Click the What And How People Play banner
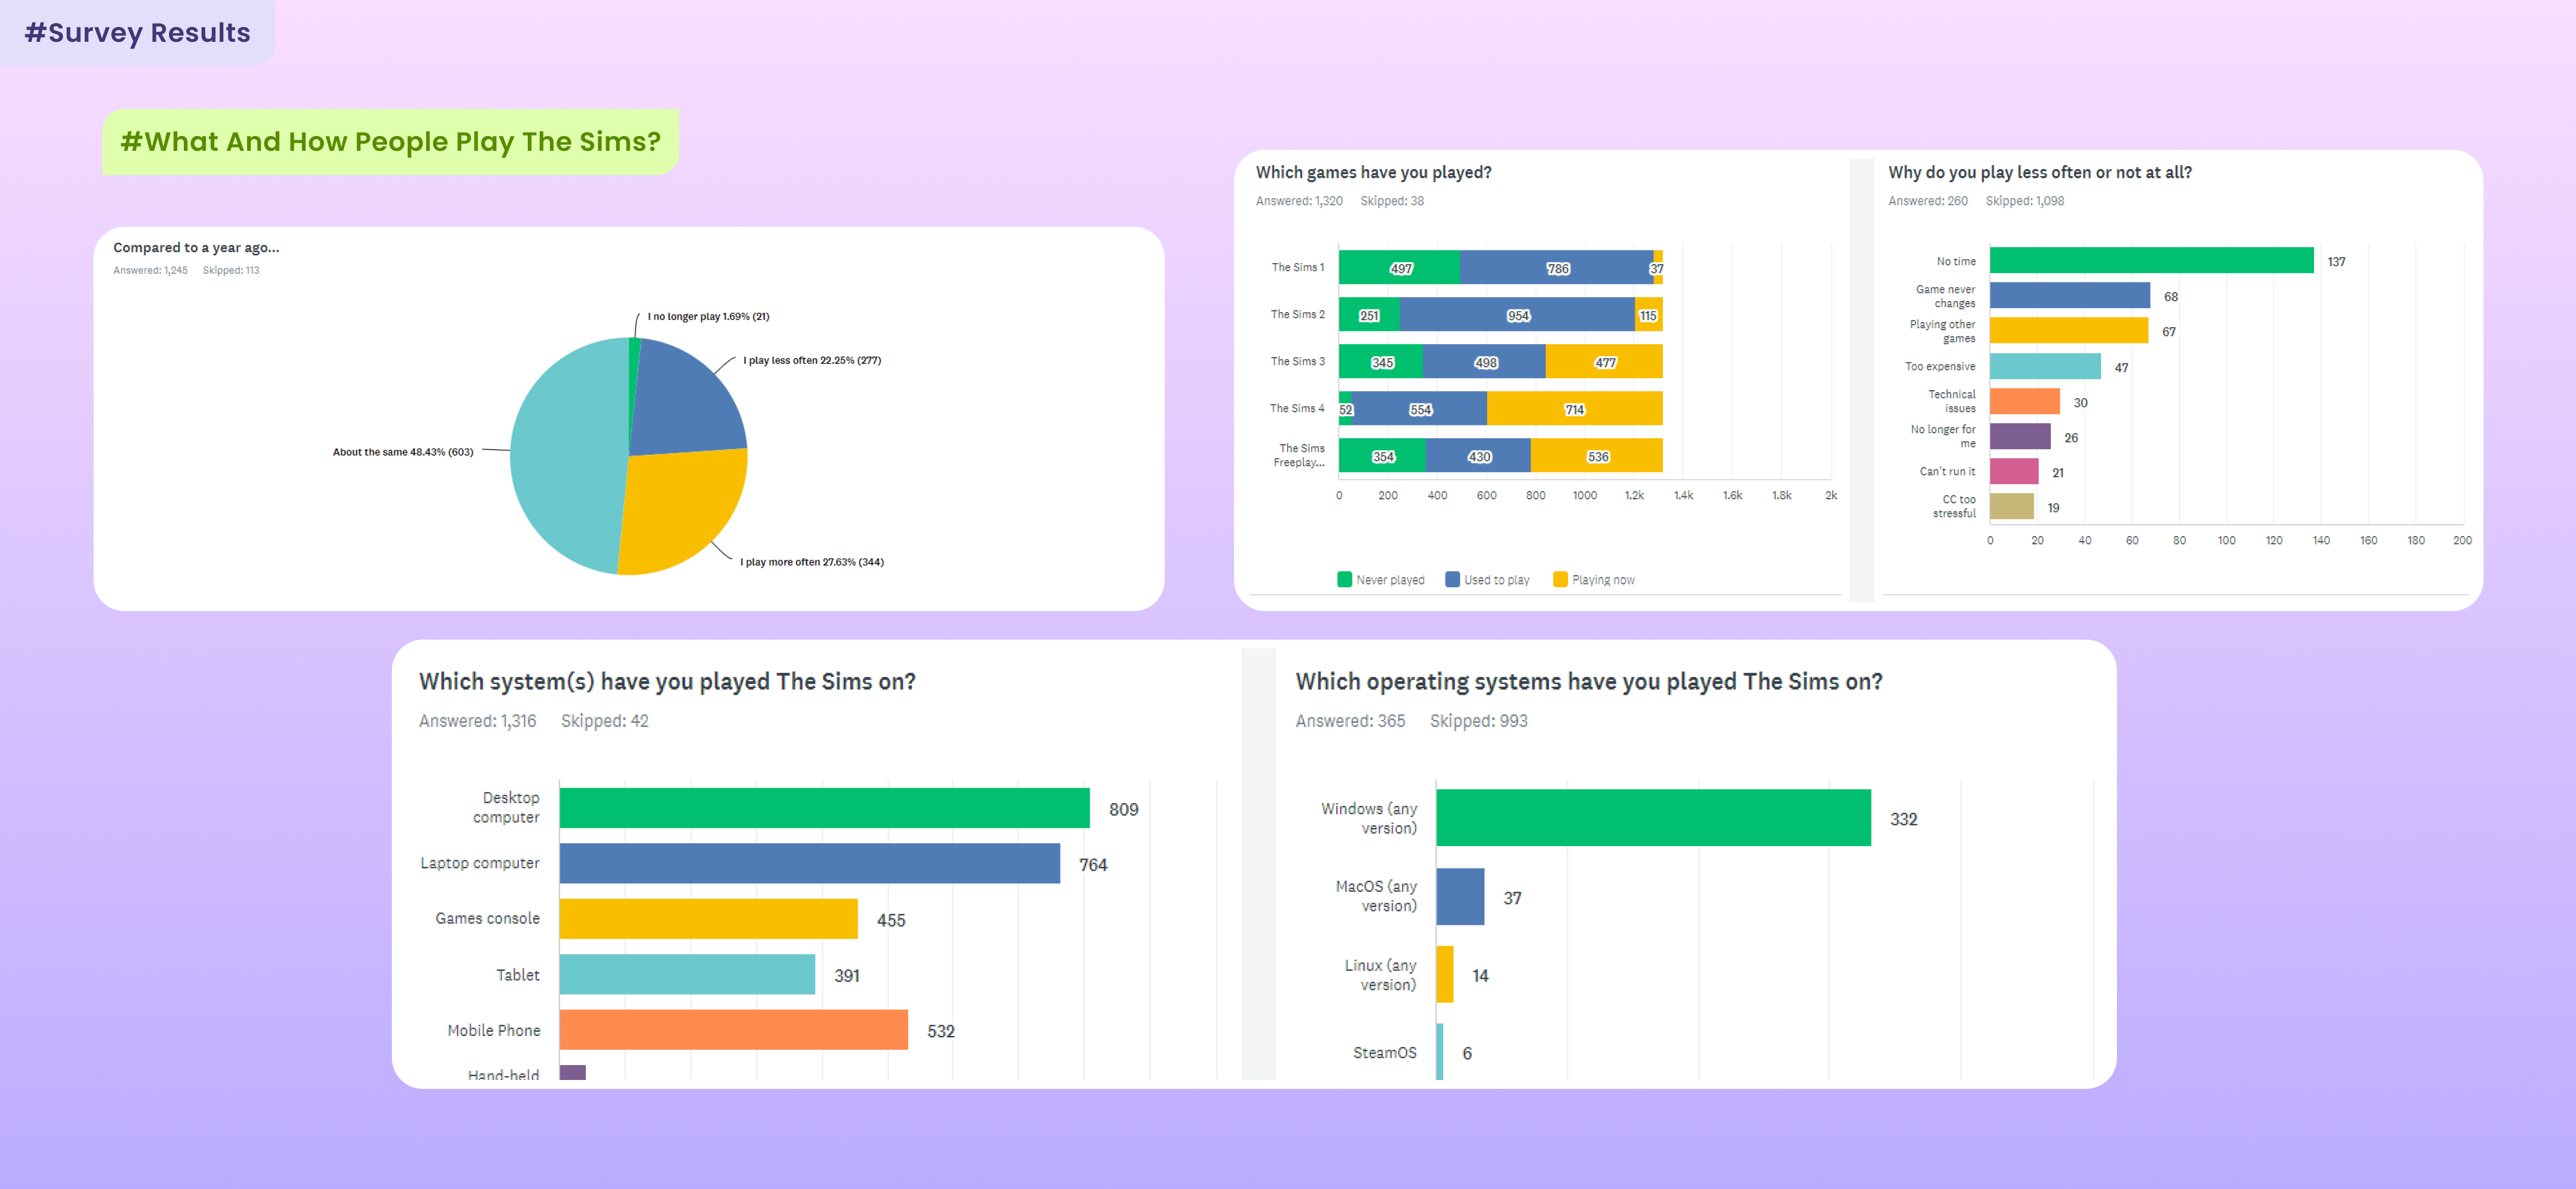Viewport: 2576px width, 1189px height. [x=390, y=142]
